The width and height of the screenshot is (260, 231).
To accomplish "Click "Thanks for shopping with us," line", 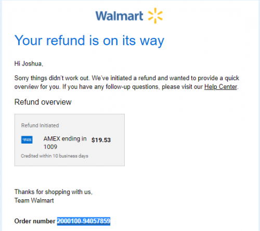I will tap(54, 192).
